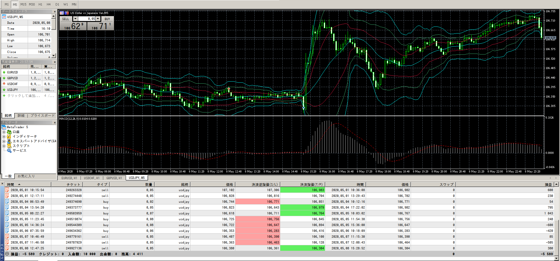Click the sell trade arrow marker on chart
560x261 pixels.
pyautogui.click(x=229, y=89)
